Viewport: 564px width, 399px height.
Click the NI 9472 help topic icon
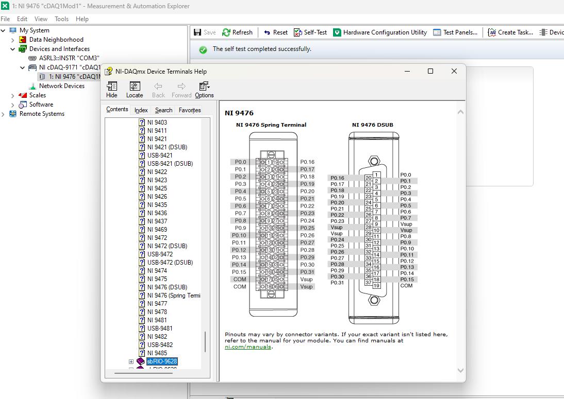(x=142, y=237)
